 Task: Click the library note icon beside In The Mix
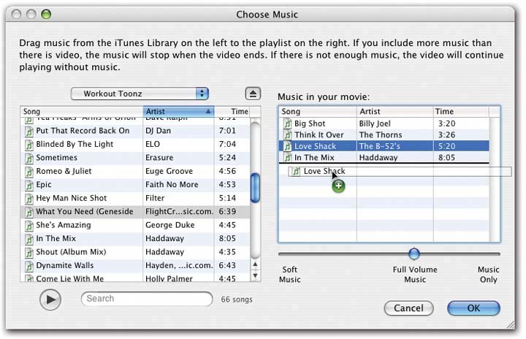tap(29, 239)
